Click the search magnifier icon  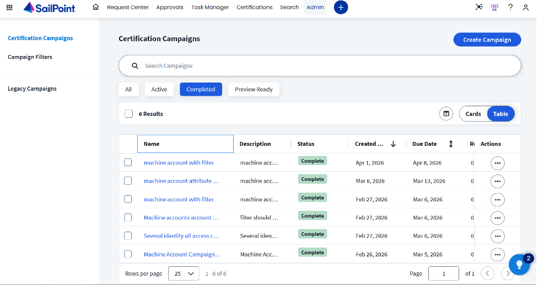135,66
